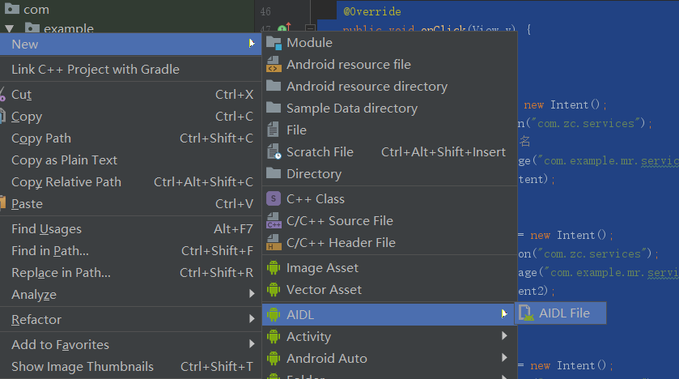The height and width of the screenshot is (379, 679).
Task: Select Scratch File menu entry
Action: pos(390,152)
